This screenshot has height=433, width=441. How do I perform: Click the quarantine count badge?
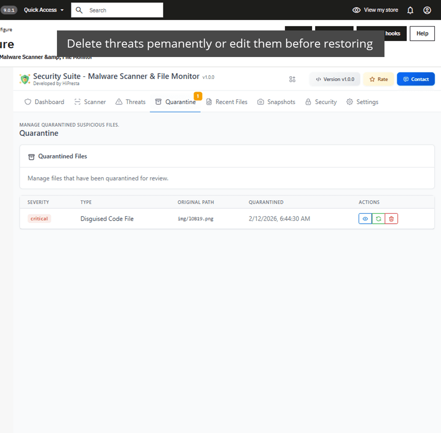point(198,96)
